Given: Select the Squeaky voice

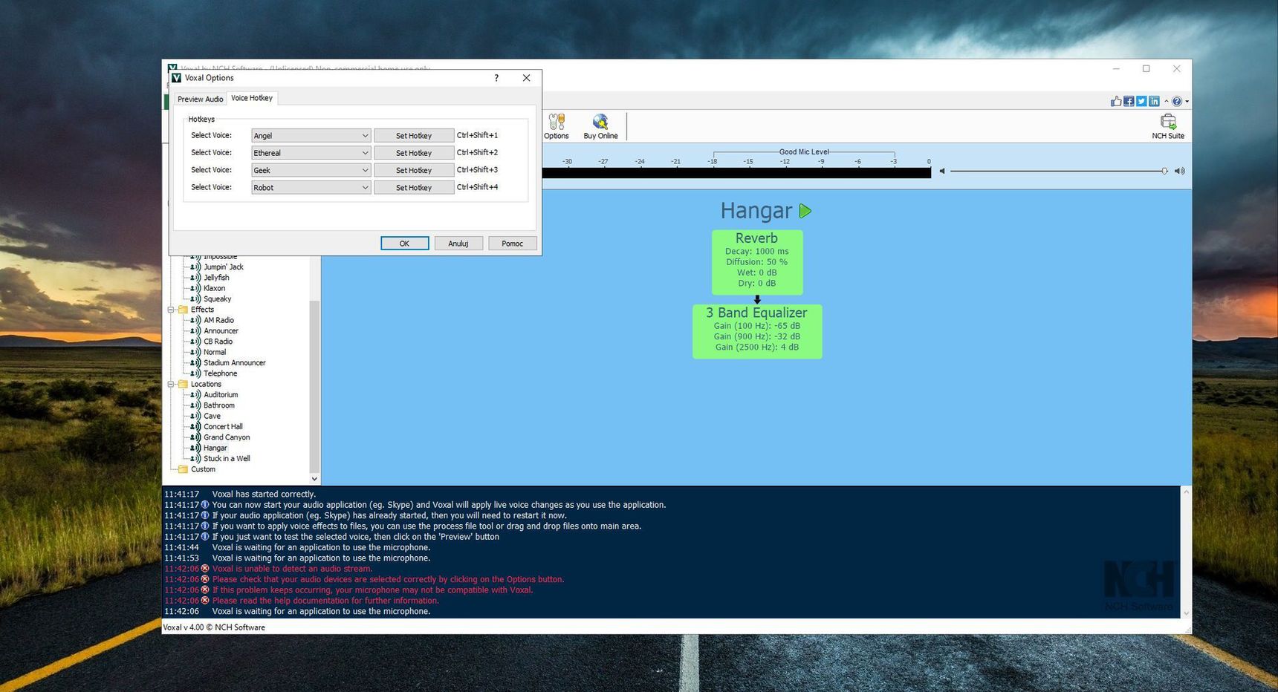Looking at the screenshot, I should [x=217, y=299].
